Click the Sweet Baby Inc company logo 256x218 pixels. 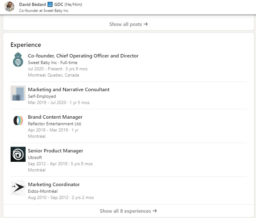coord(18,59)
